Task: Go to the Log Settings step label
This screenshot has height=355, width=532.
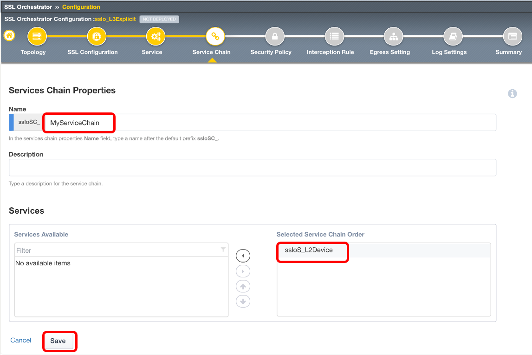Action: point(449,52)
